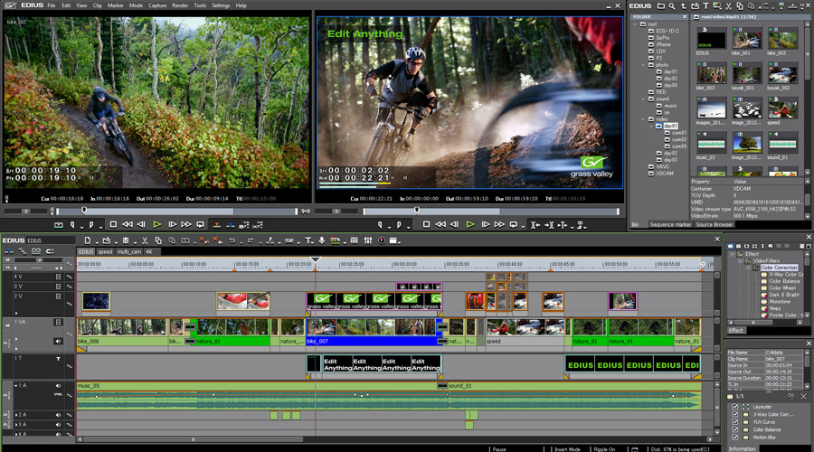Click the voice-over microphone icon
This screenshot has height=452, width=814.
point(322,240)
